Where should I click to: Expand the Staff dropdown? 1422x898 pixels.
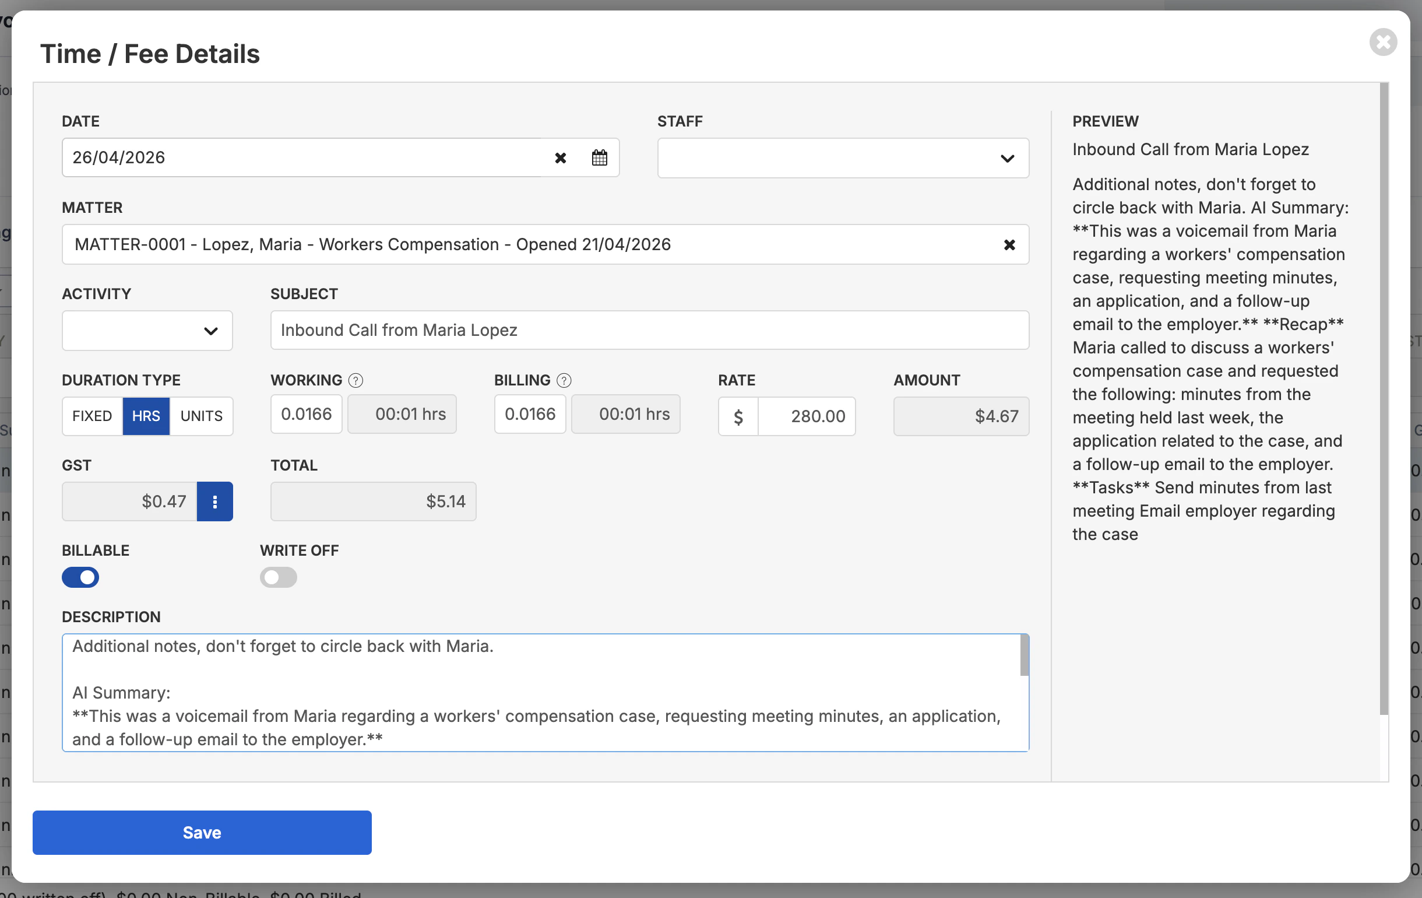[842, 158]
